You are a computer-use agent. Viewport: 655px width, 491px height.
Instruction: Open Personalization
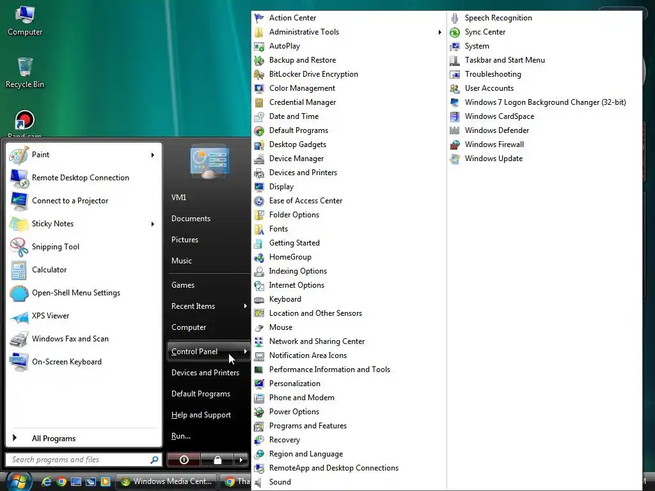click(x=294, y=384)
